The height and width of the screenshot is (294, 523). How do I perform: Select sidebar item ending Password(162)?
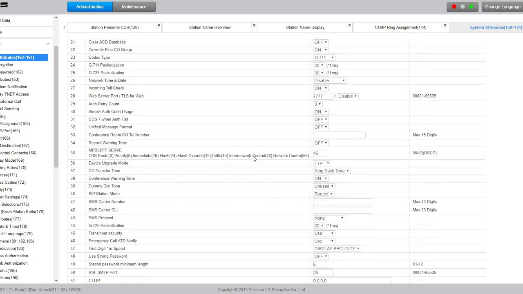tap(11, 72)
